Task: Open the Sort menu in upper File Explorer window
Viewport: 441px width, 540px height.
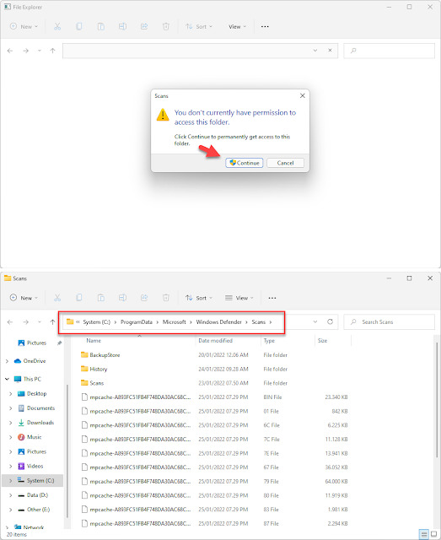Action: coord(199,26)
